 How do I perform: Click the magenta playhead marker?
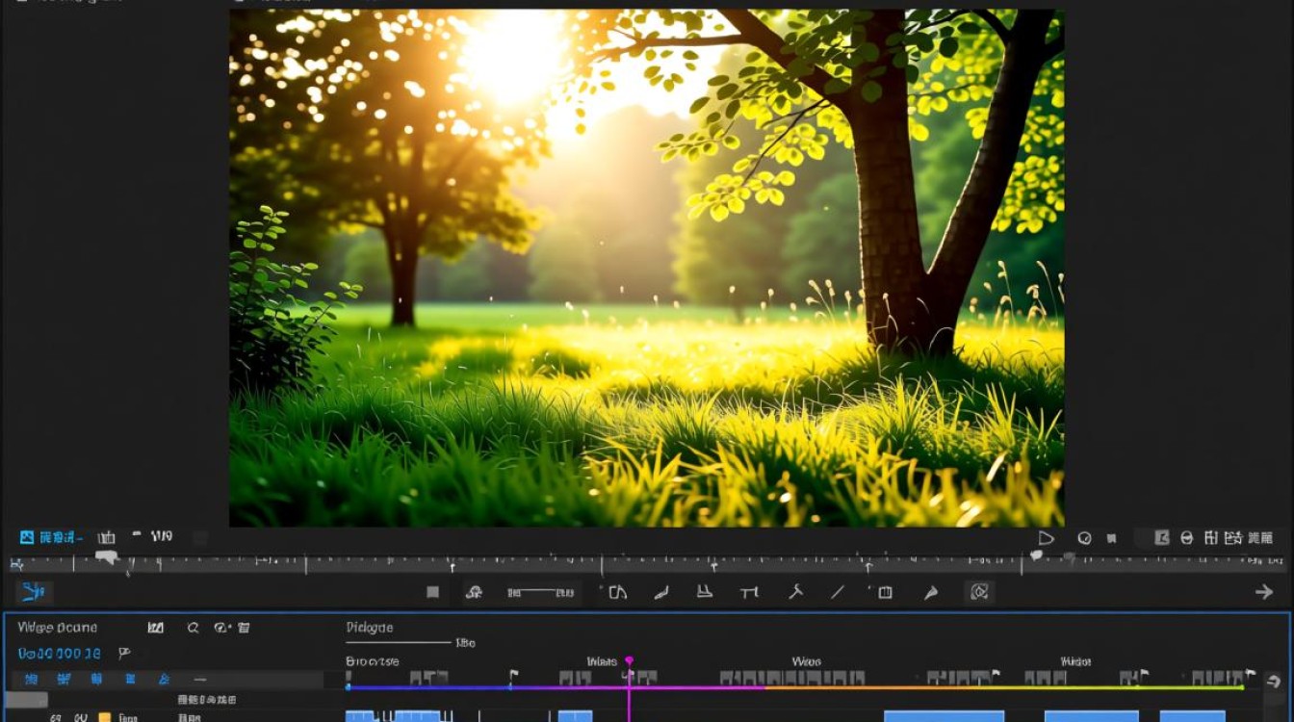[629, 660]
